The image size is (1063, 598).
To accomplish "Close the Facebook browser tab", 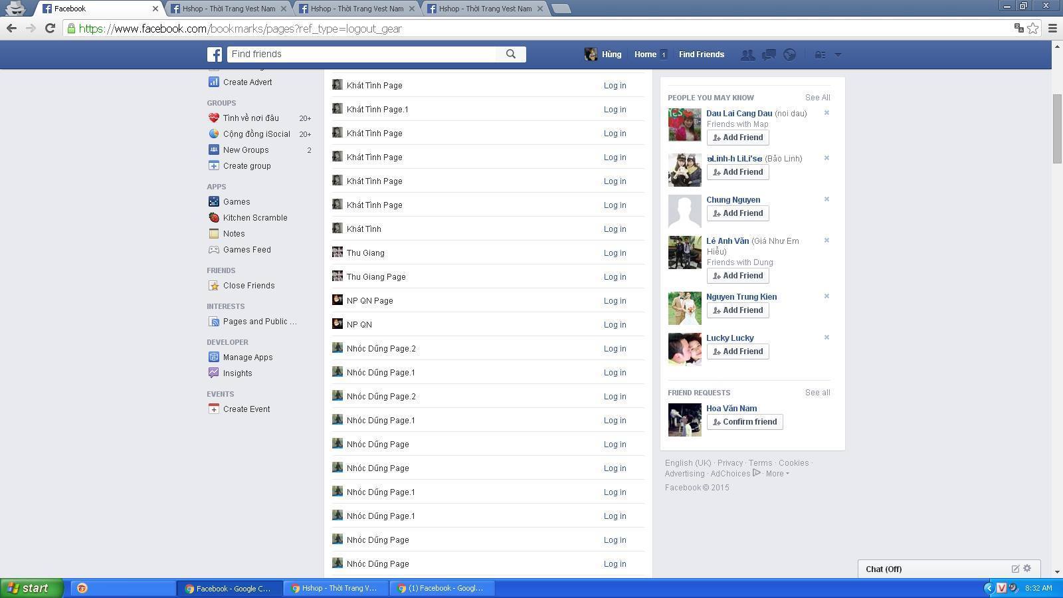I will pyautogui.click(x=155, y=9).
